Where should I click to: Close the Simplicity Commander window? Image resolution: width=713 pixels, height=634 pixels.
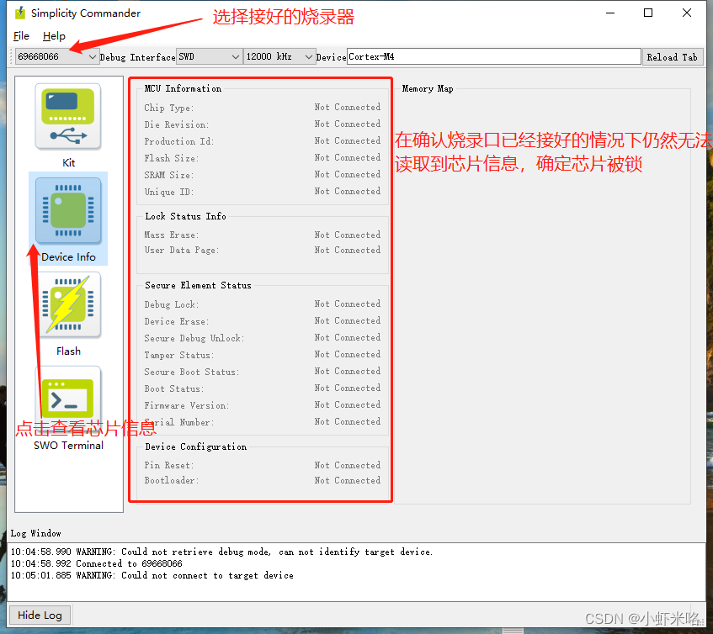tap(687, 13)
